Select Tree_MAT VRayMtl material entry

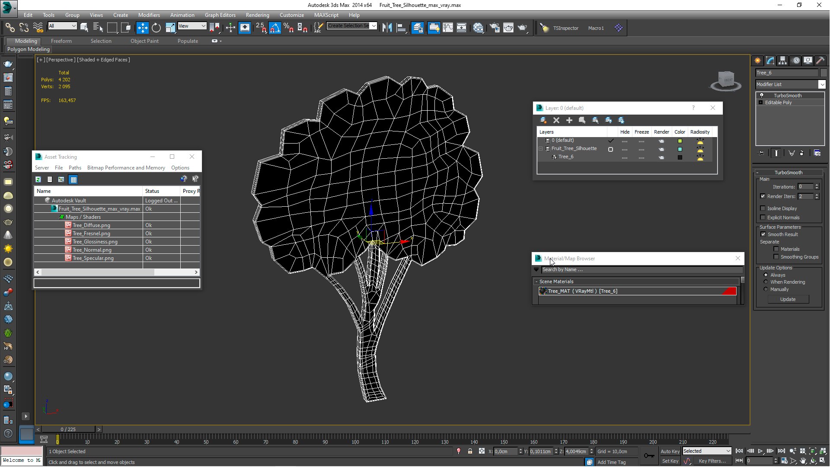[637, 291]
